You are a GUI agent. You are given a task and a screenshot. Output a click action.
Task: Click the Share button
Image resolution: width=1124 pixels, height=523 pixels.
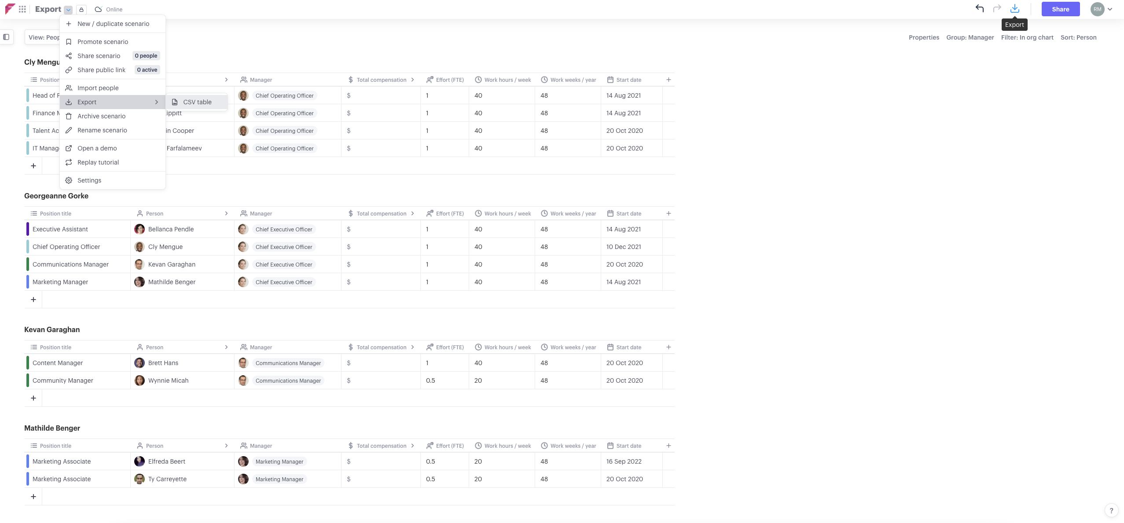coord(1059,9)
